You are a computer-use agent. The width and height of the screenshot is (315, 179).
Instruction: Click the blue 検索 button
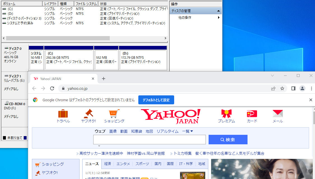point(228,140)
